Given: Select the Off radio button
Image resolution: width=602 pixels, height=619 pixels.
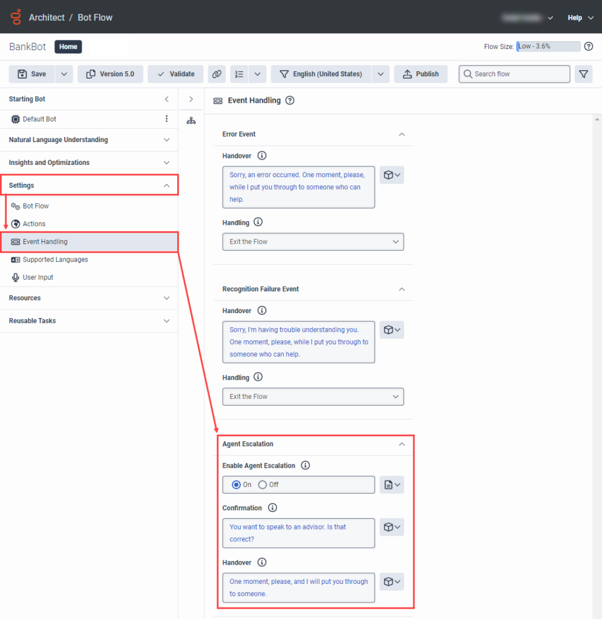Looking at the screenshot, I should coord(263,485).
